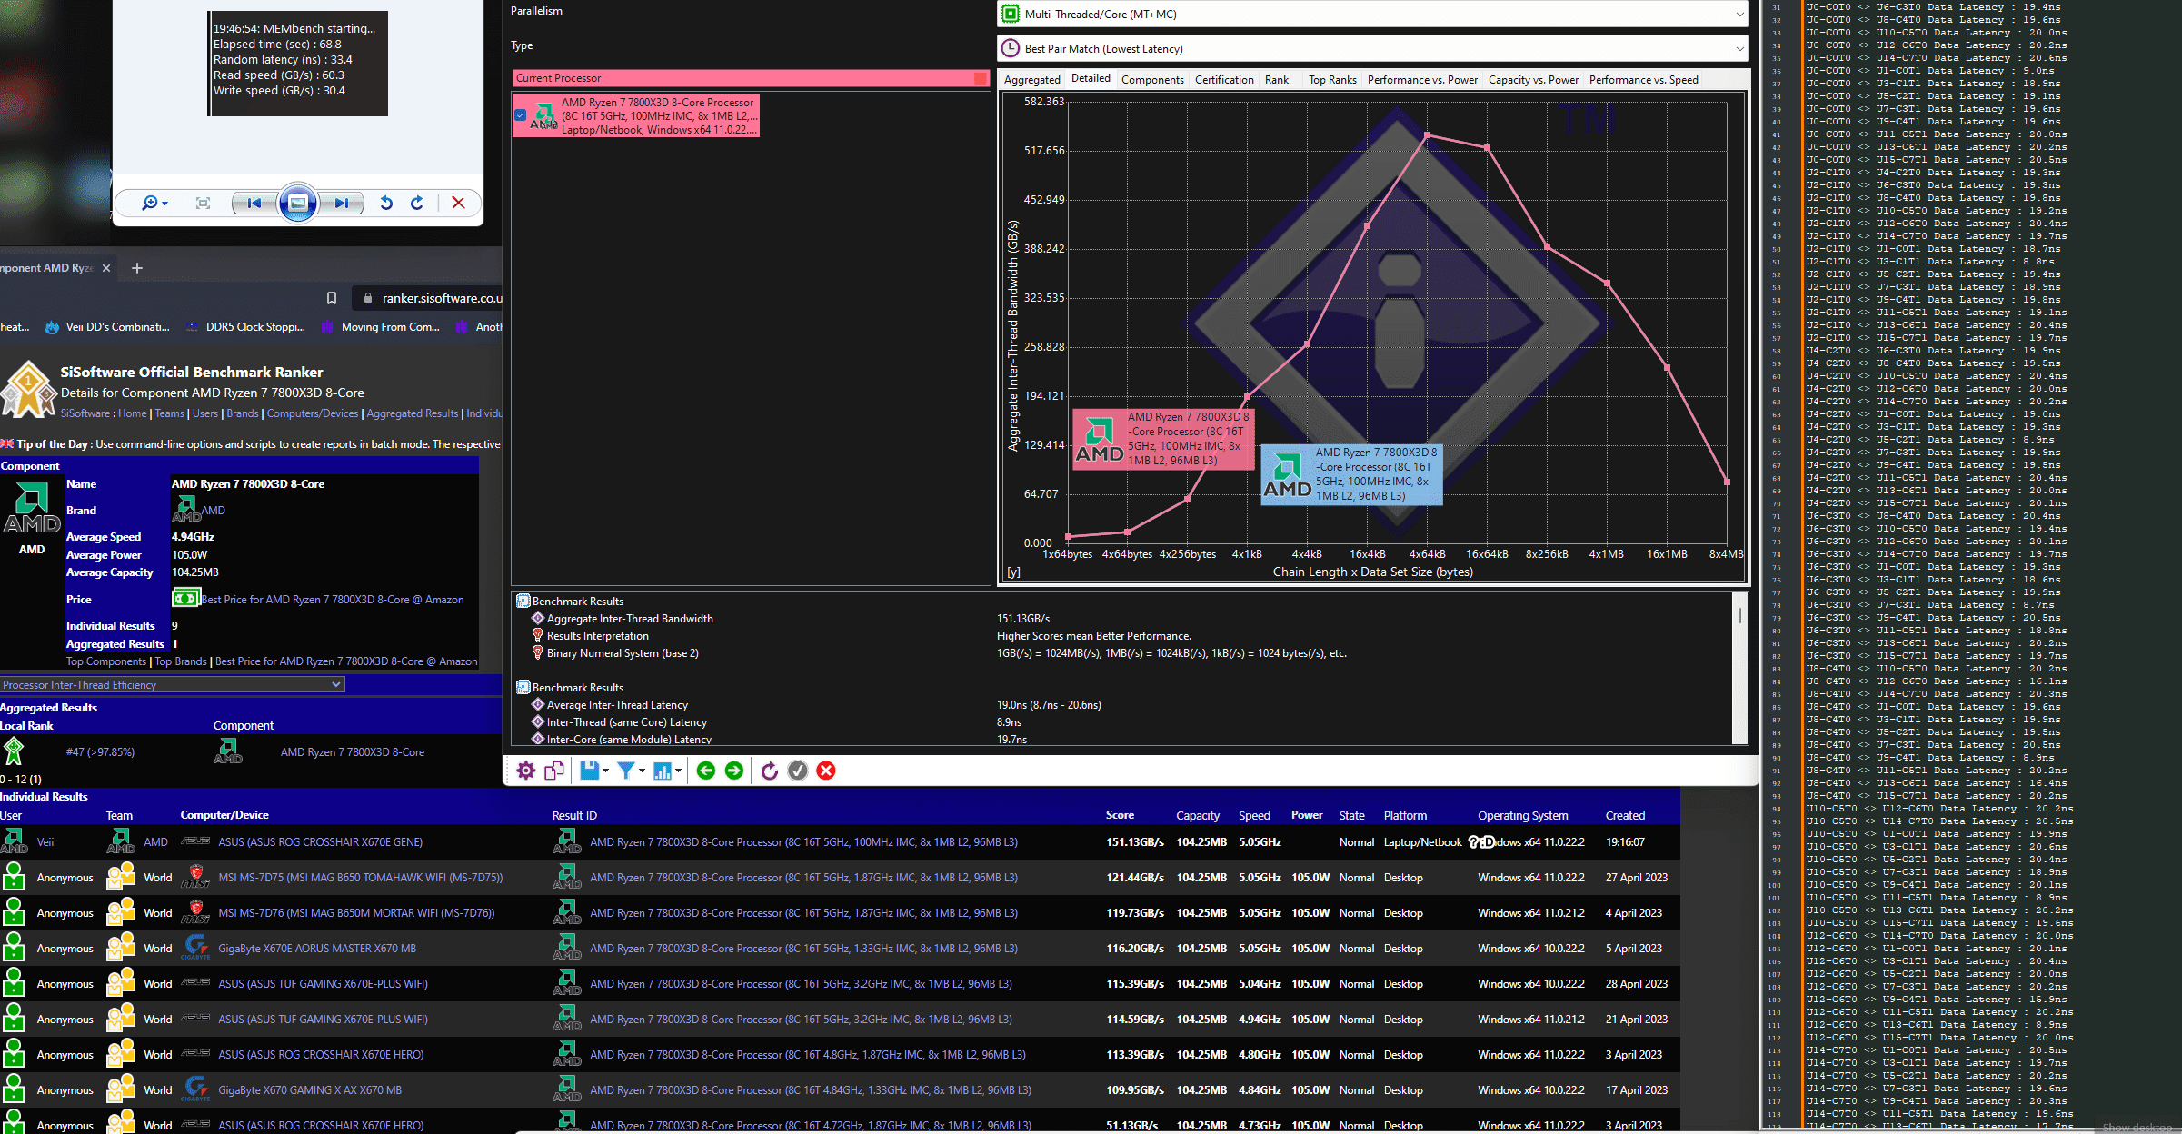
Task: Switch to the Components tab
Action: pyautogui.click(x=1152, y=80)
